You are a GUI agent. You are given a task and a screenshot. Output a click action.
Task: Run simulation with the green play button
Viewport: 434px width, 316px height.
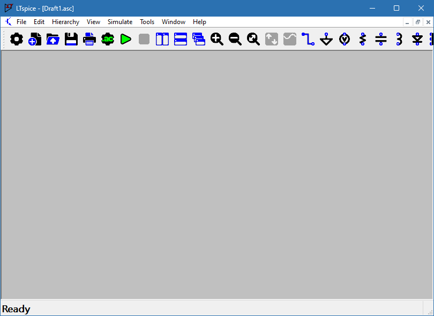pyautogui.click(x=126, y=39)
